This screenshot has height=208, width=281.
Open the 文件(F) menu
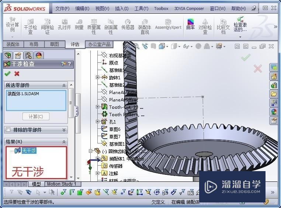62,8
